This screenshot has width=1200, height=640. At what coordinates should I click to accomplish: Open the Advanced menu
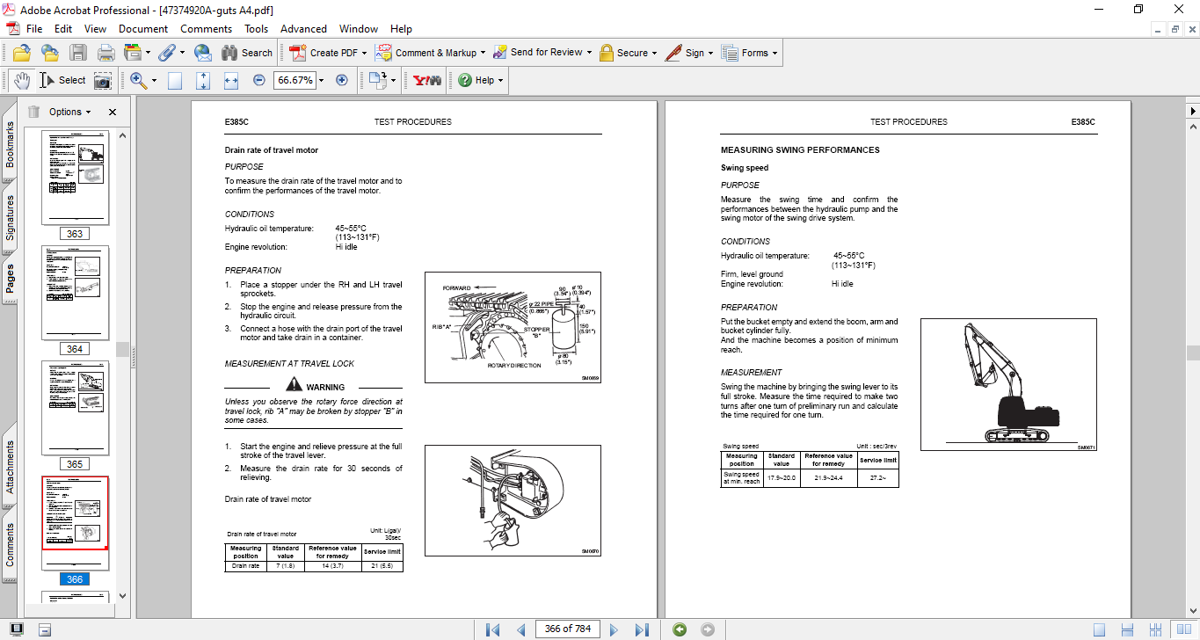click(303, 29)
